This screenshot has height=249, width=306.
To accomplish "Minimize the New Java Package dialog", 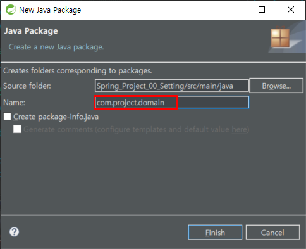I will point(233,10).
